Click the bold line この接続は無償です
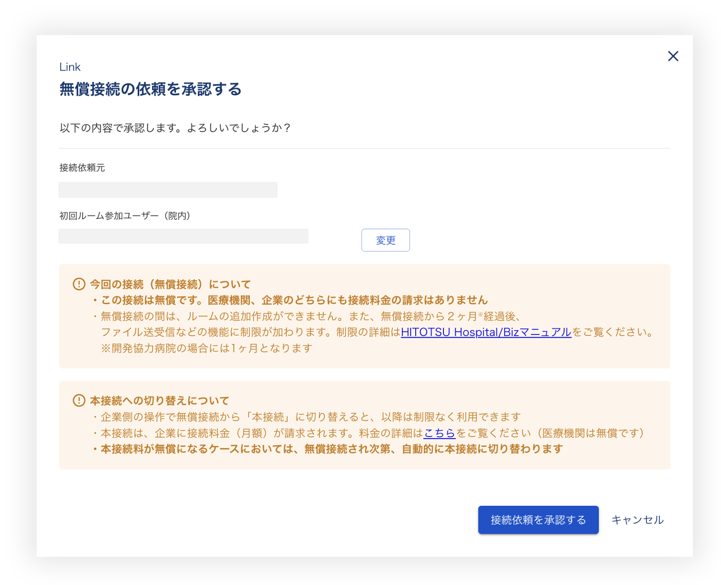Image resolution: width=721 pixels, height=585 pixels. [294, 300]
